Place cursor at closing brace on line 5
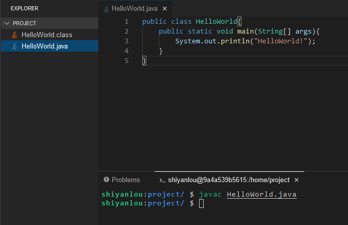Image resolution: width=348 pixels, height=225 pixels. [x=144, y=61]
